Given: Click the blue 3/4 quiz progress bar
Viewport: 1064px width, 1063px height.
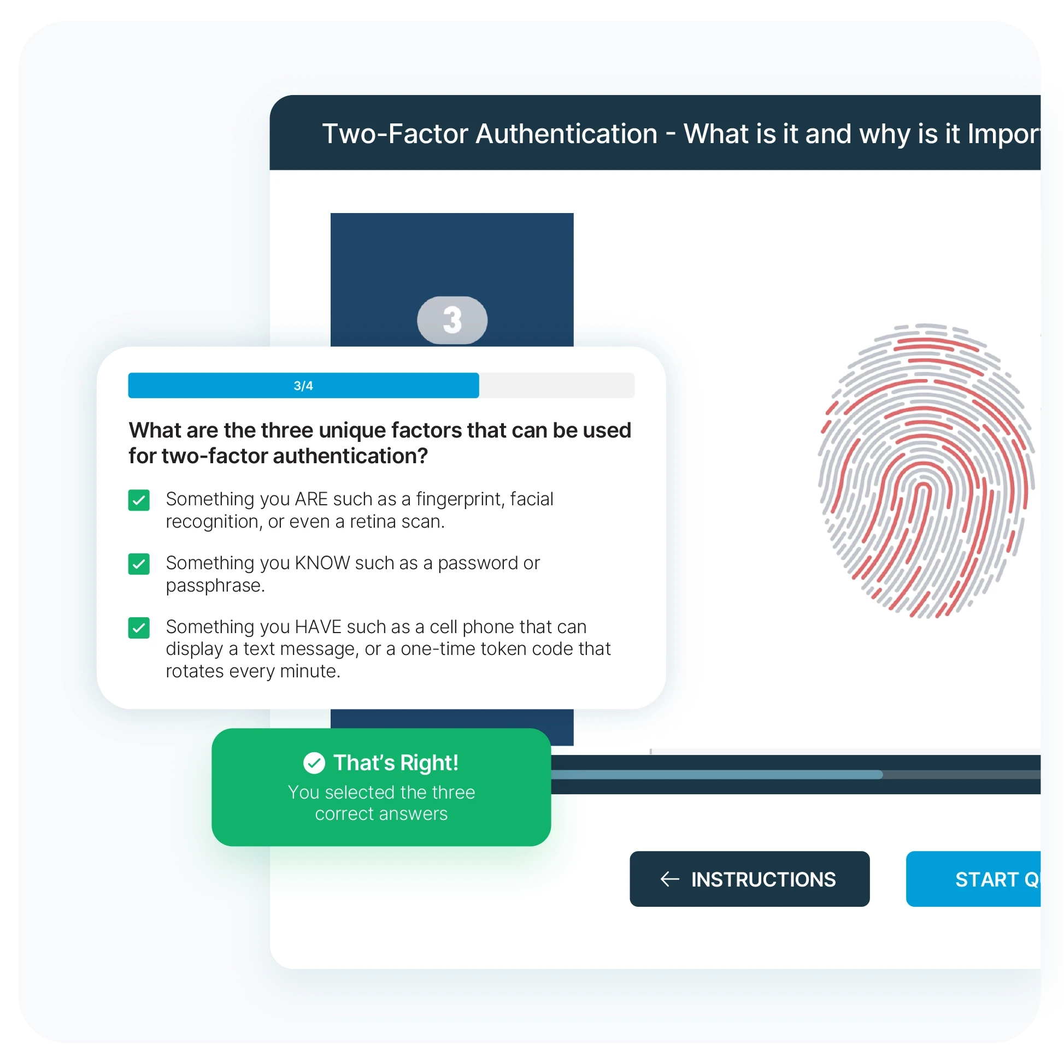Looking at the screenshot, I should [303, 385].
